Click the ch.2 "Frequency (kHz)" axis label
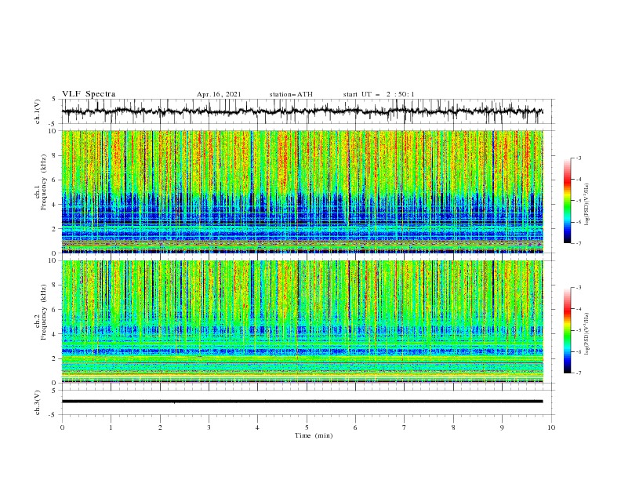This screenshot has width=621, height=480. click(44, 311)
